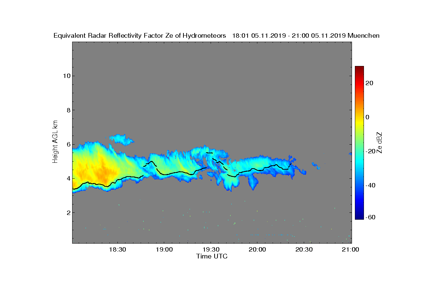Select the 20:30 time axis label
This screenshot has height=290, width=435.
pyautogui.click(x=304, y=249)
